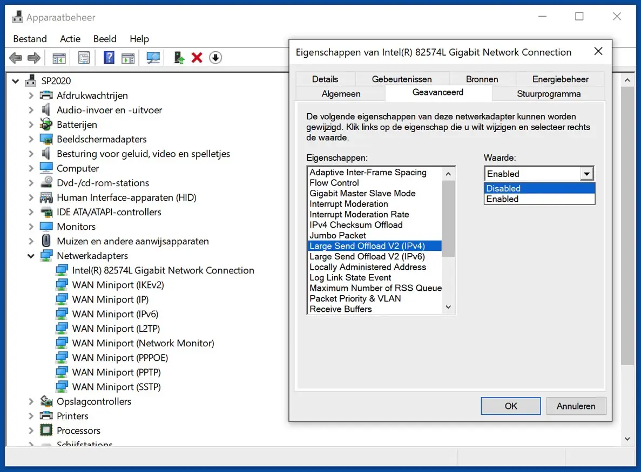The height and width of the screenshot is (472, 641).
Task: Switch to the Bronnen tab
Action: pos(482,79)
